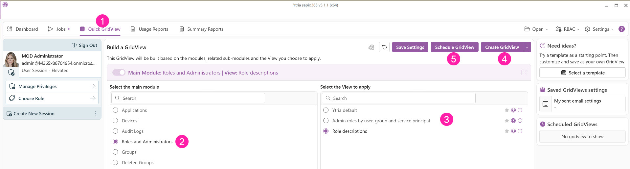The image size is (630, 169).
Task: Open Manage Privileges
Action: click(x=52, y=86)
